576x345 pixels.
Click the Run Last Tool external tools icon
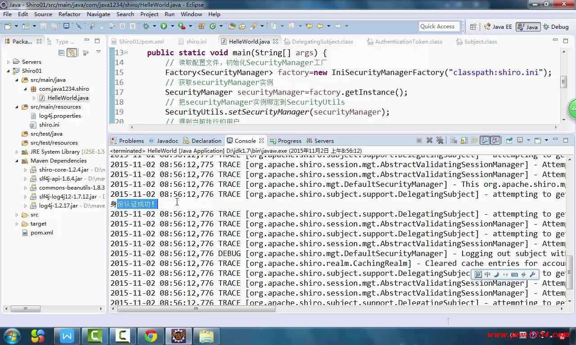click(181, 26)
